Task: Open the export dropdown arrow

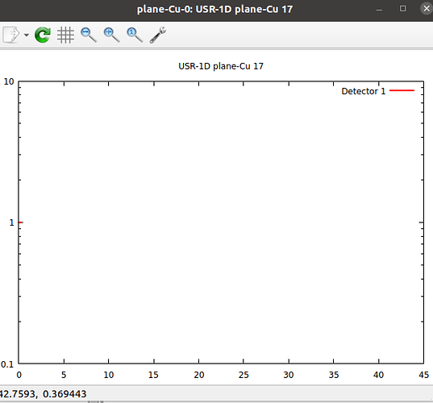Action: 27,35
